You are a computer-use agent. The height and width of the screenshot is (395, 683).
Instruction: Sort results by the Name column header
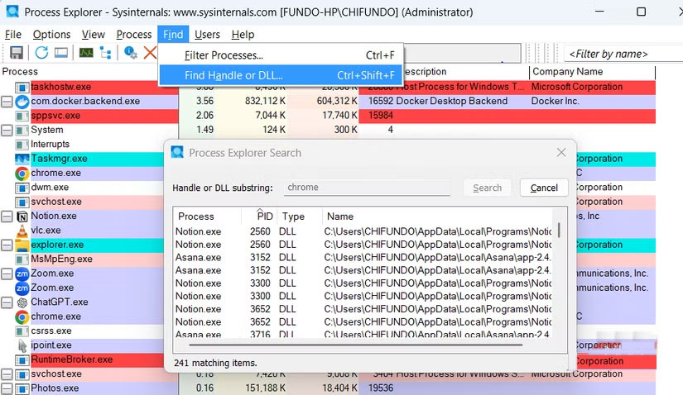pos(438,217)
